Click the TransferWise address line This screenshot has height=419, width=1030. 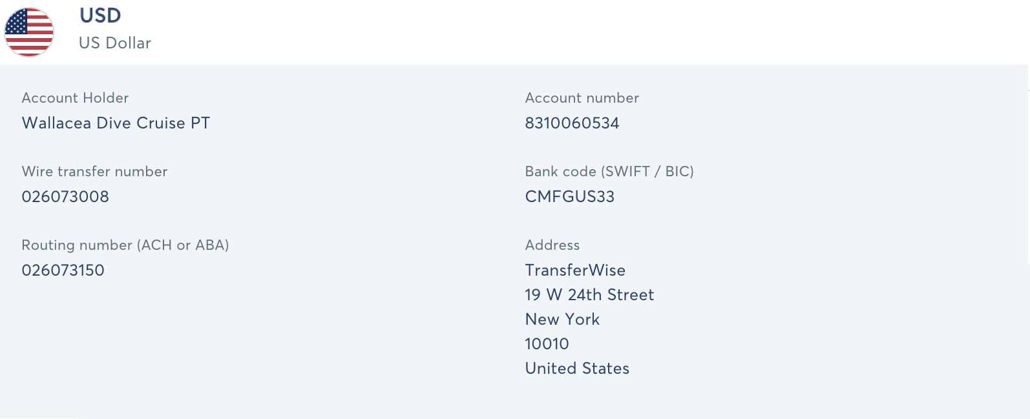[575, 271]
